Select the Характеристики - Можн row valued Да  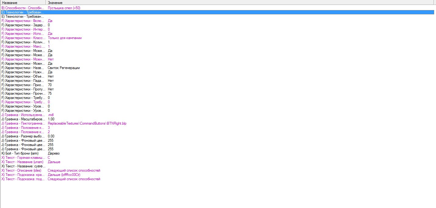tap(217, 64)
